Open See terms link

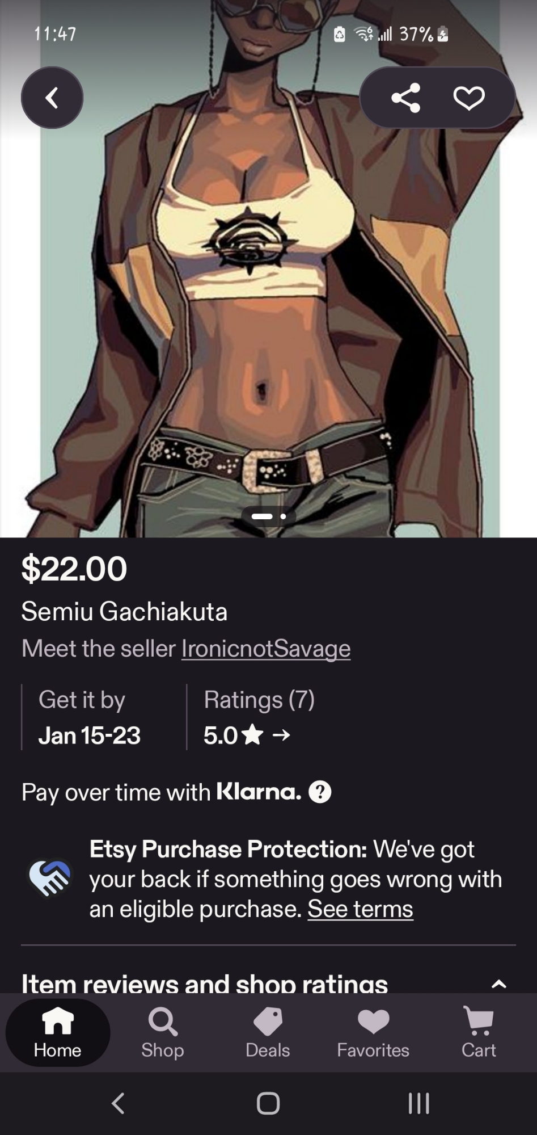pos(360,909)
